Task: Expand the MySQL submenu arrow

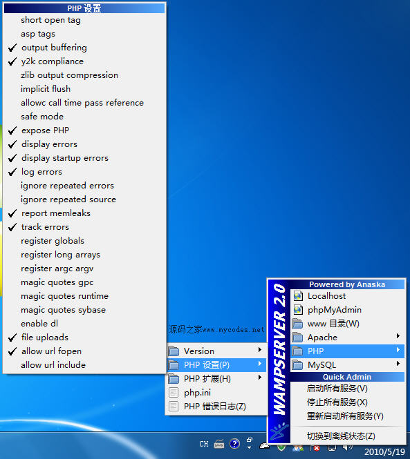Action: point(398,364)
